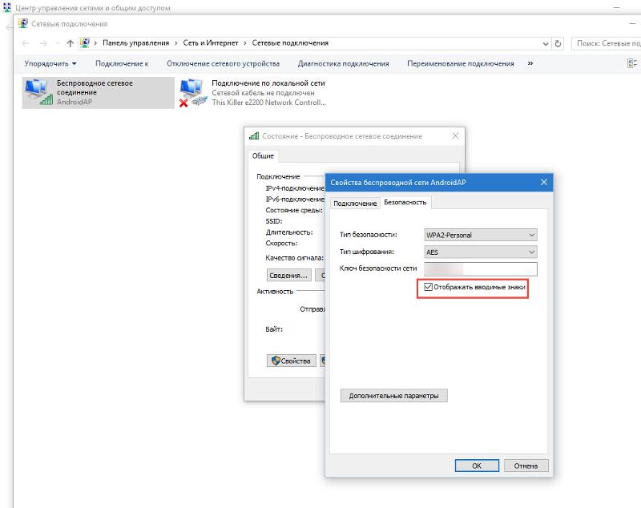Close the AndroidAP properties dialog

[x=544, y=182]
